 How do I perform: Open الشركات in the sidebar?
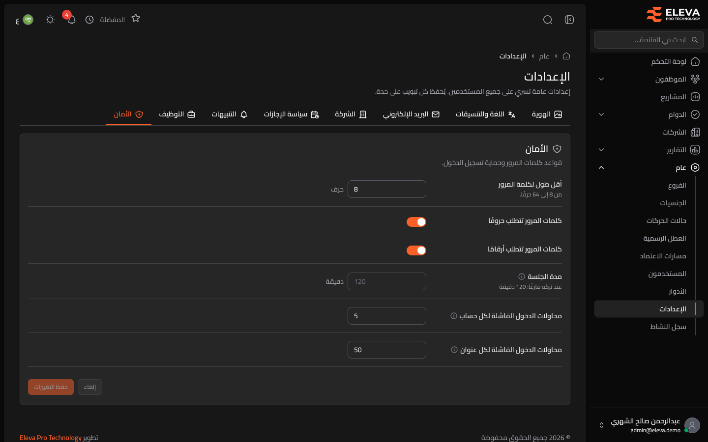pyautogui.click(x=649, y=132)
